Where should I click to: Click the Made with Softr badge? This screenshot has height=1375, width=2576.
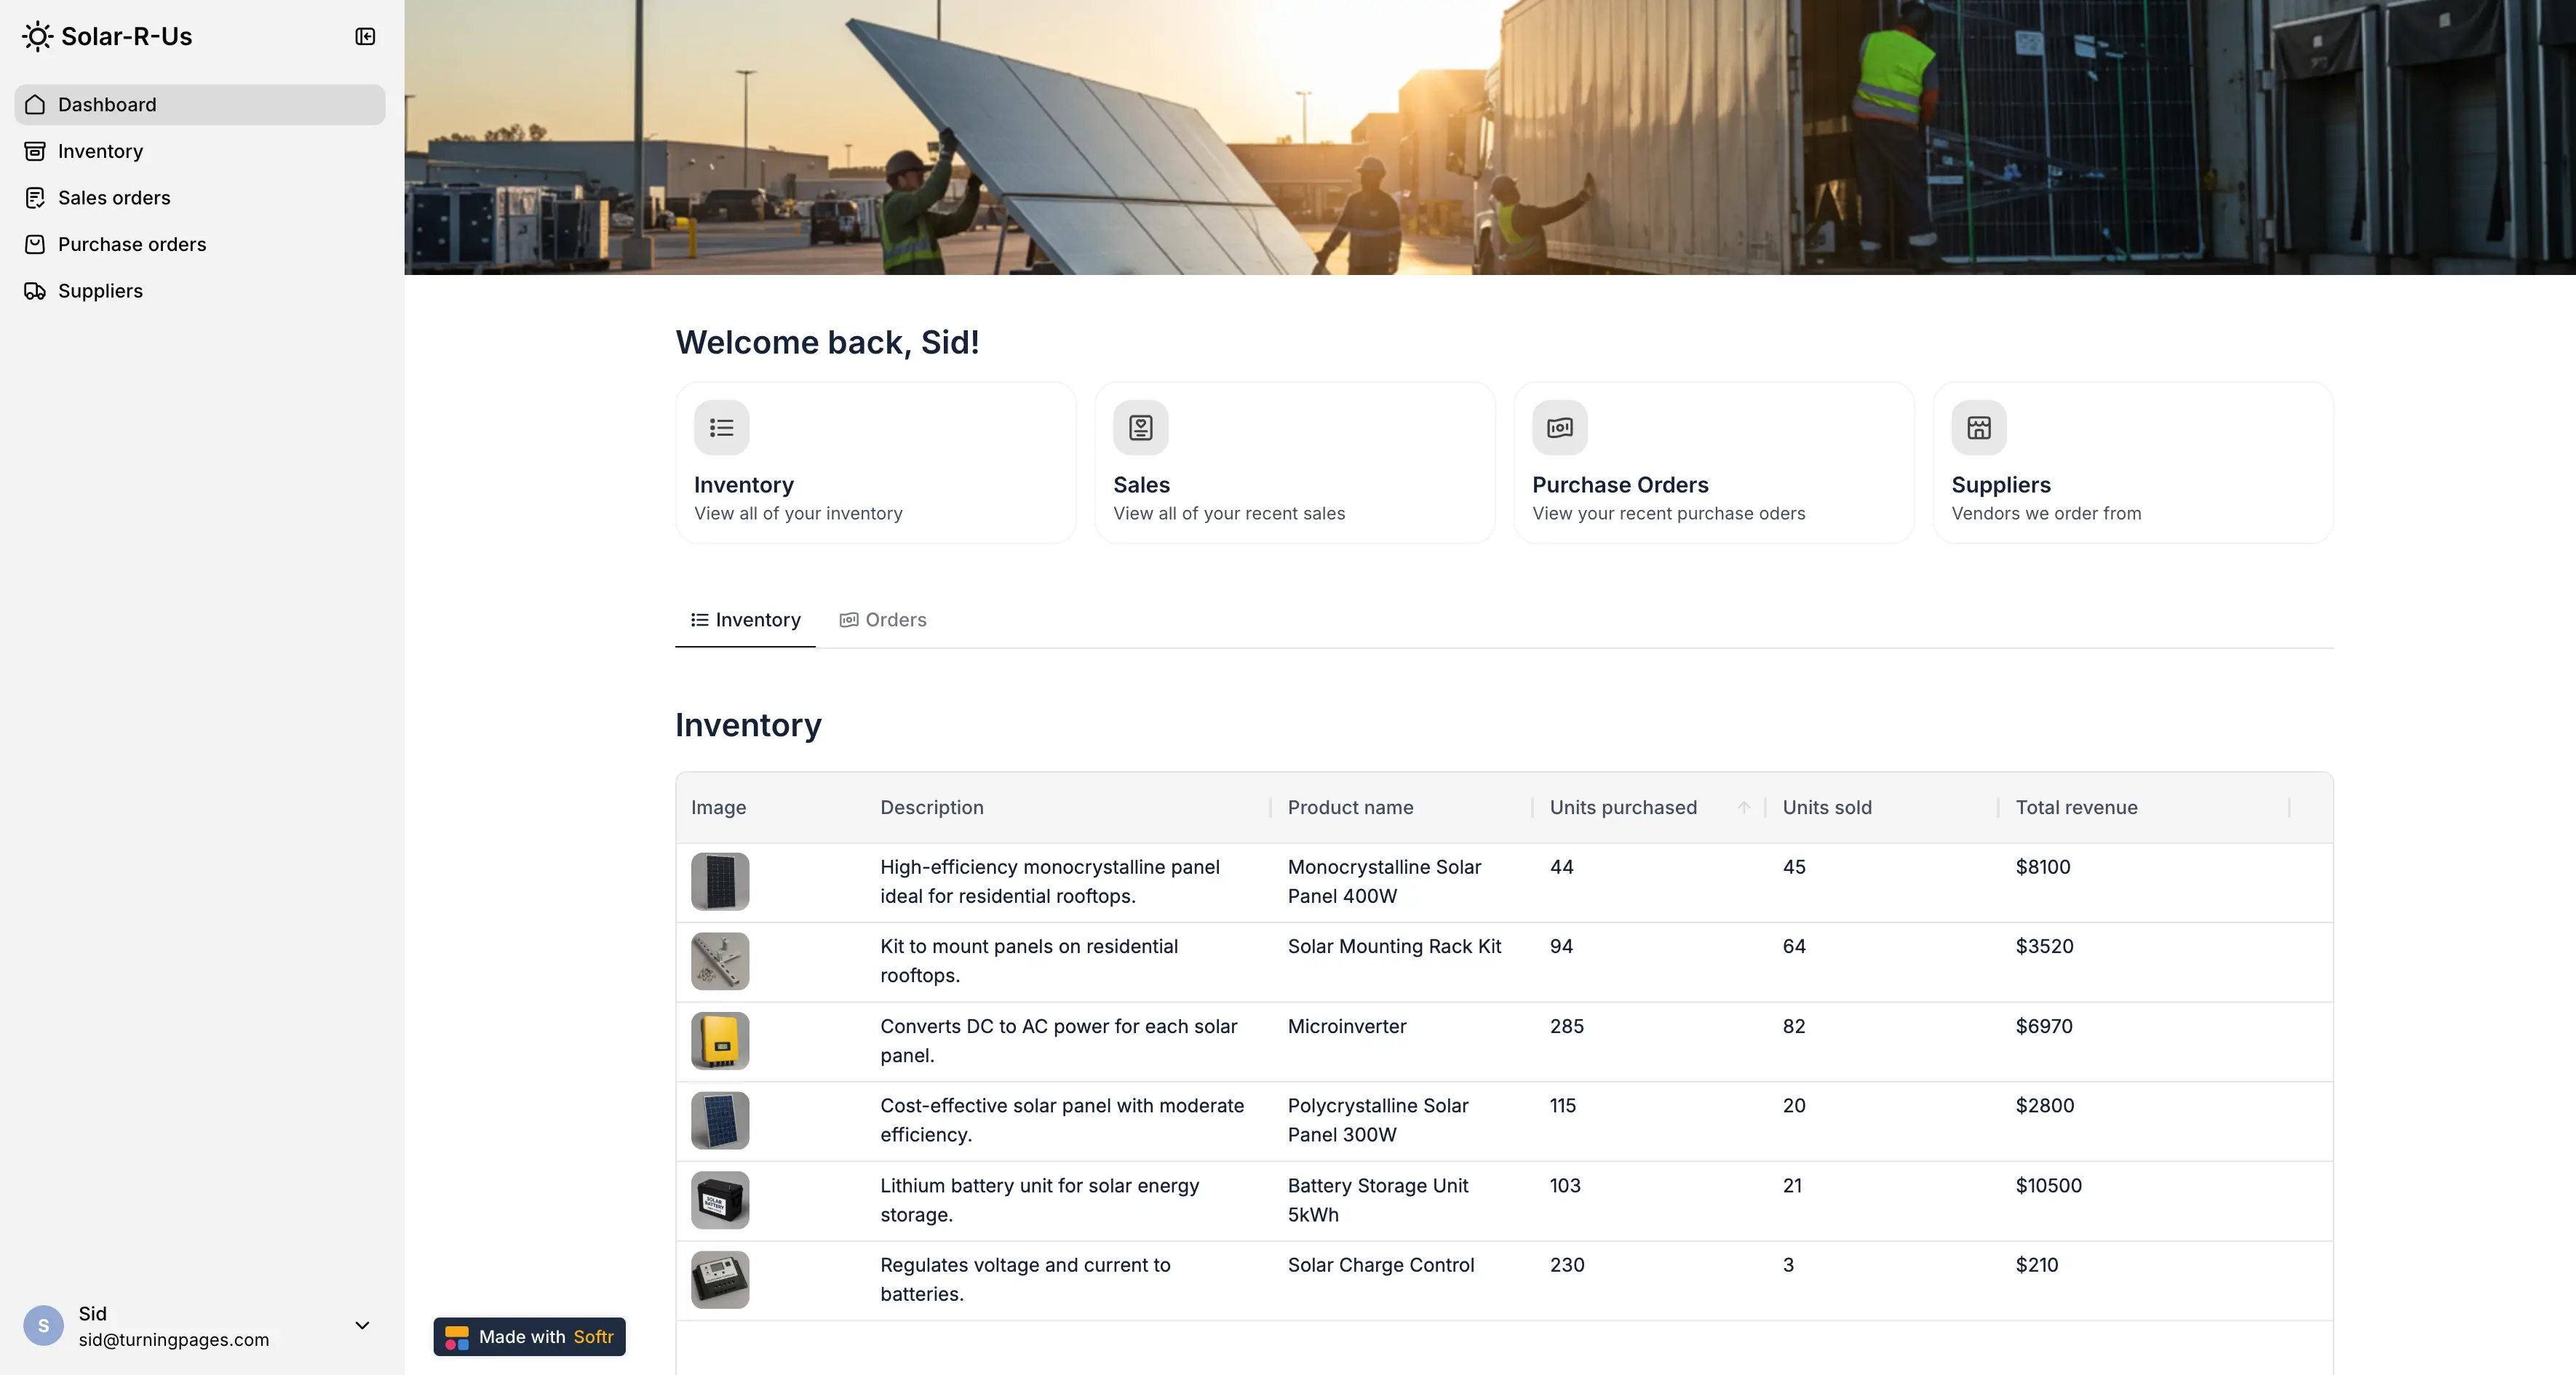point(529,1337)
